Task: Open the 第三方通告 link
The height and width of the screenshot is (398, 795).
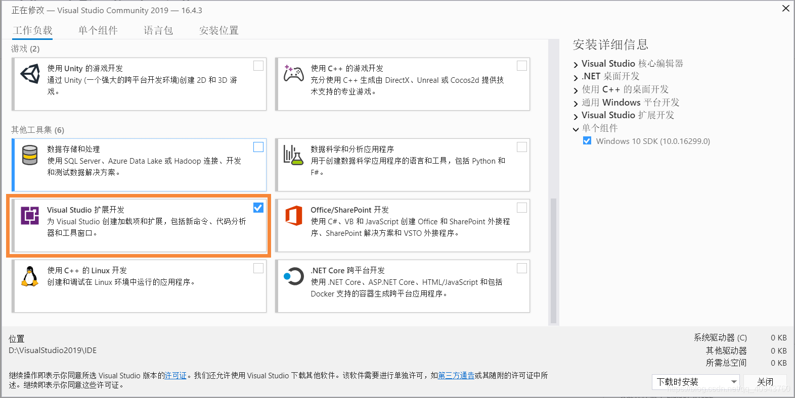Action: pyautogui.click(x=456, y=375)
